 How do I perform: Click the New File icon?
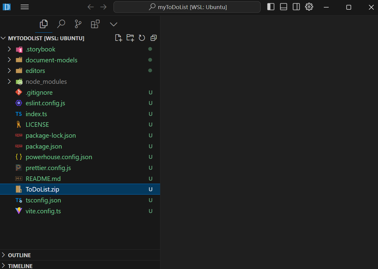pos(119,38)
